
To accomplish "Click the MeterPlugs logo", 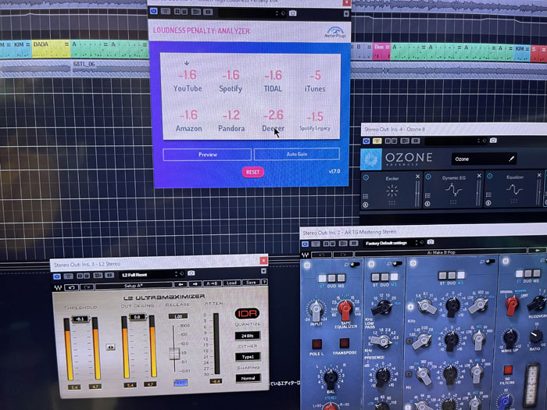I will point(335,32).
